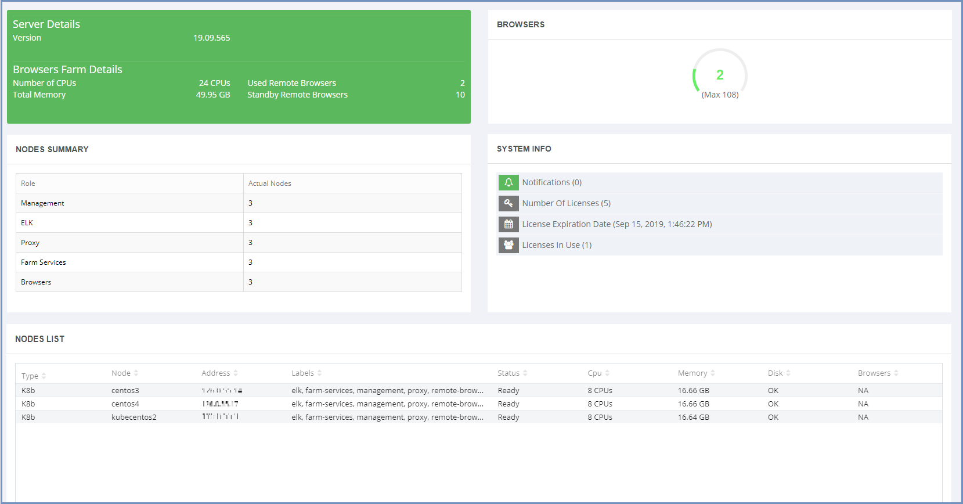Click Standby Remote Browsers label
The width and height of the screenshot is (963, 504).
click(298, 95)
